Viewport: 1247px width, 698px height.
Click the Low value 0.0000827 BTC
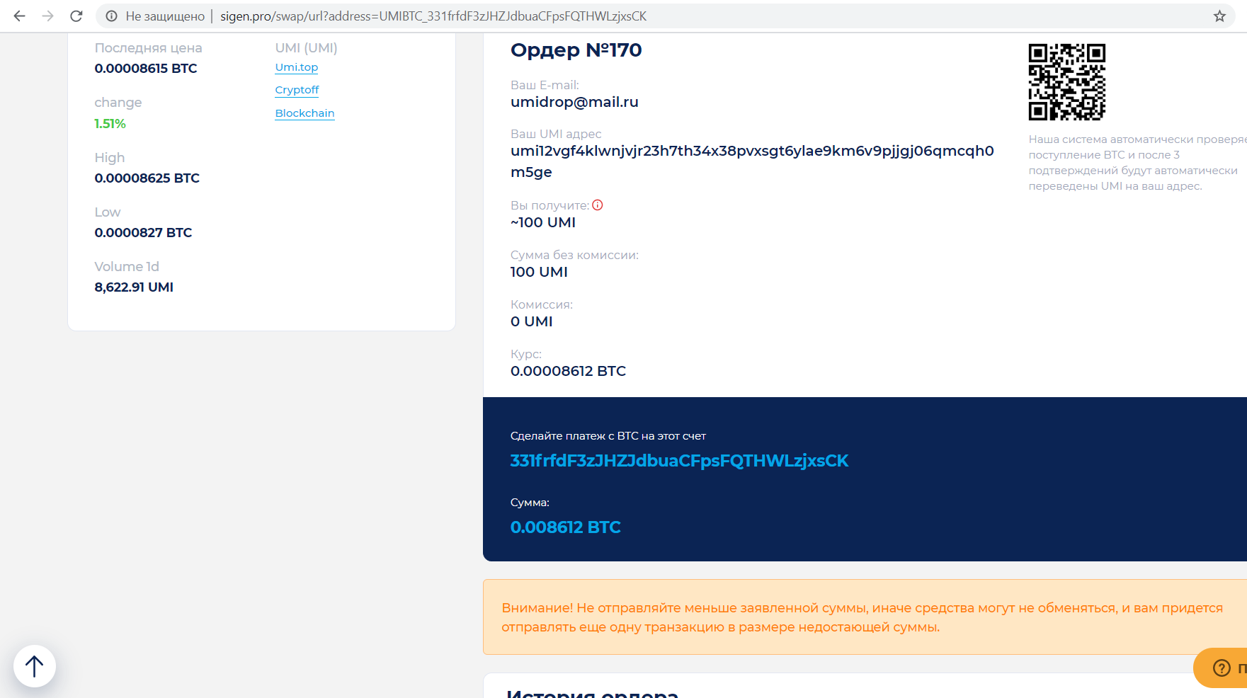[x=143, y=233]
